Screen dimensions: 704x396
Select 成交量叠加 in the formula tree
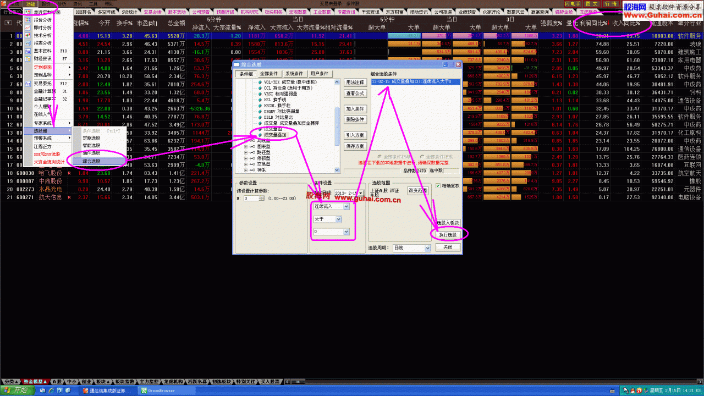click(276, 134)
